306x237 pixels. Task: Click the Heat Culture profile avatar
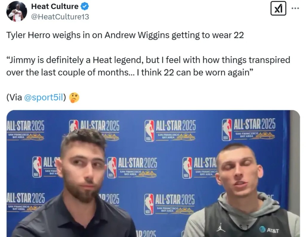point(17,11)
